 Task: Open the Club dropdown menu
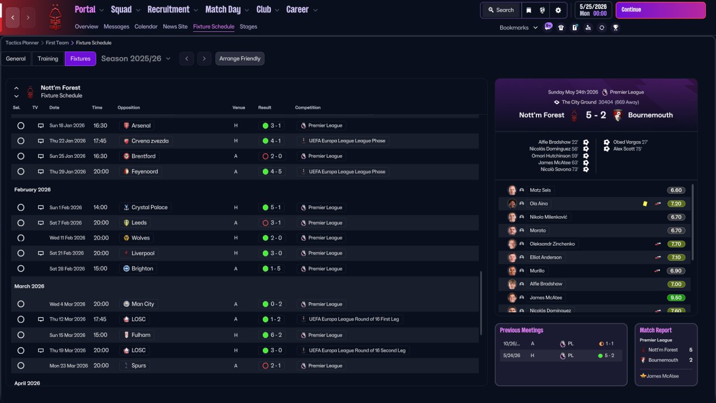tap(268, 10)
